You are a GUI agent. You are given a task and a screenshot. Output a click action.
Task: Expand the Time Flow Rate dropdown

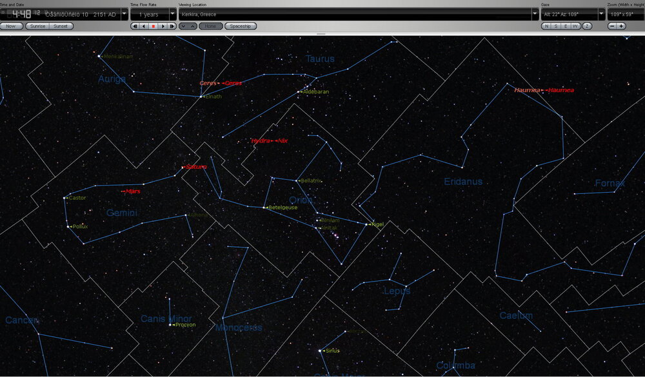pyautogui.click(x=172, y=14)
